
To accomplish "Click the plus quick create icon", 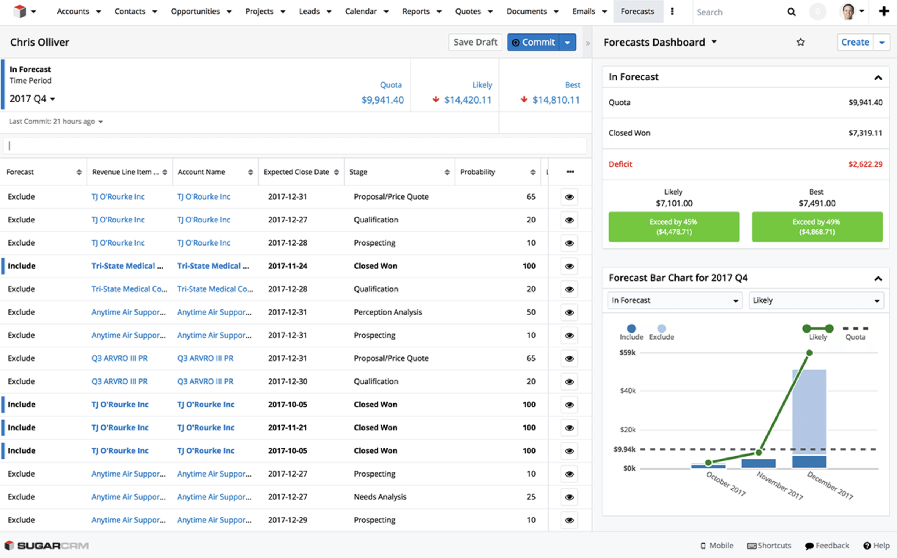I will [x=884, y=11].
